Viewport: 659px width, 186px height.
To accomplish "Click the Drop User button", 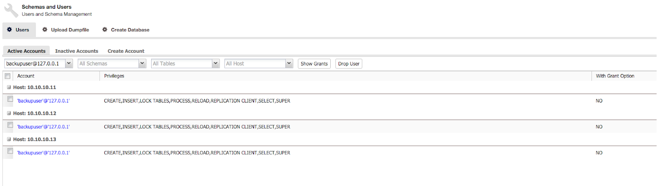I will (349, 64).
